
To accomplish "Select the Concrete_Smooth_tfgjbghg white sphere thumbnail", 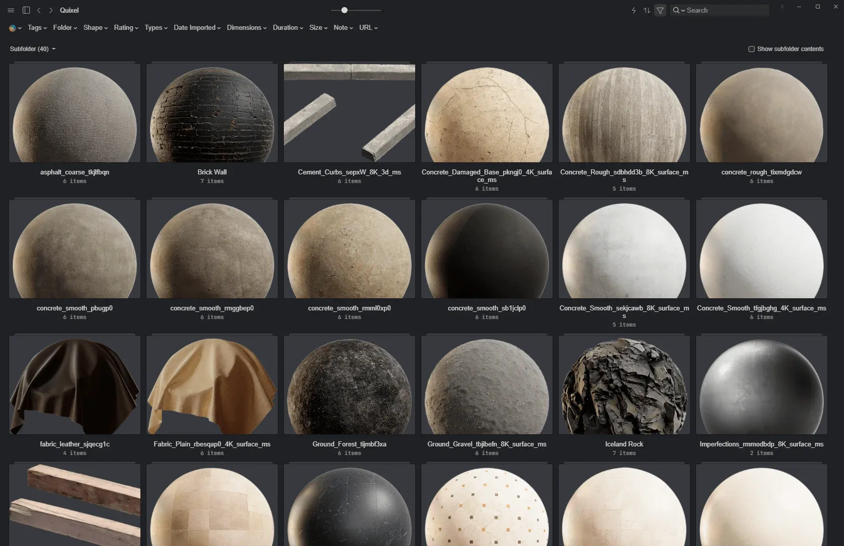I will (x=762, y=249).
